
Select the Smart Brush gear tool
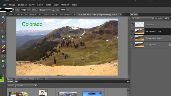pyautogui.click(x=3, y=56)
